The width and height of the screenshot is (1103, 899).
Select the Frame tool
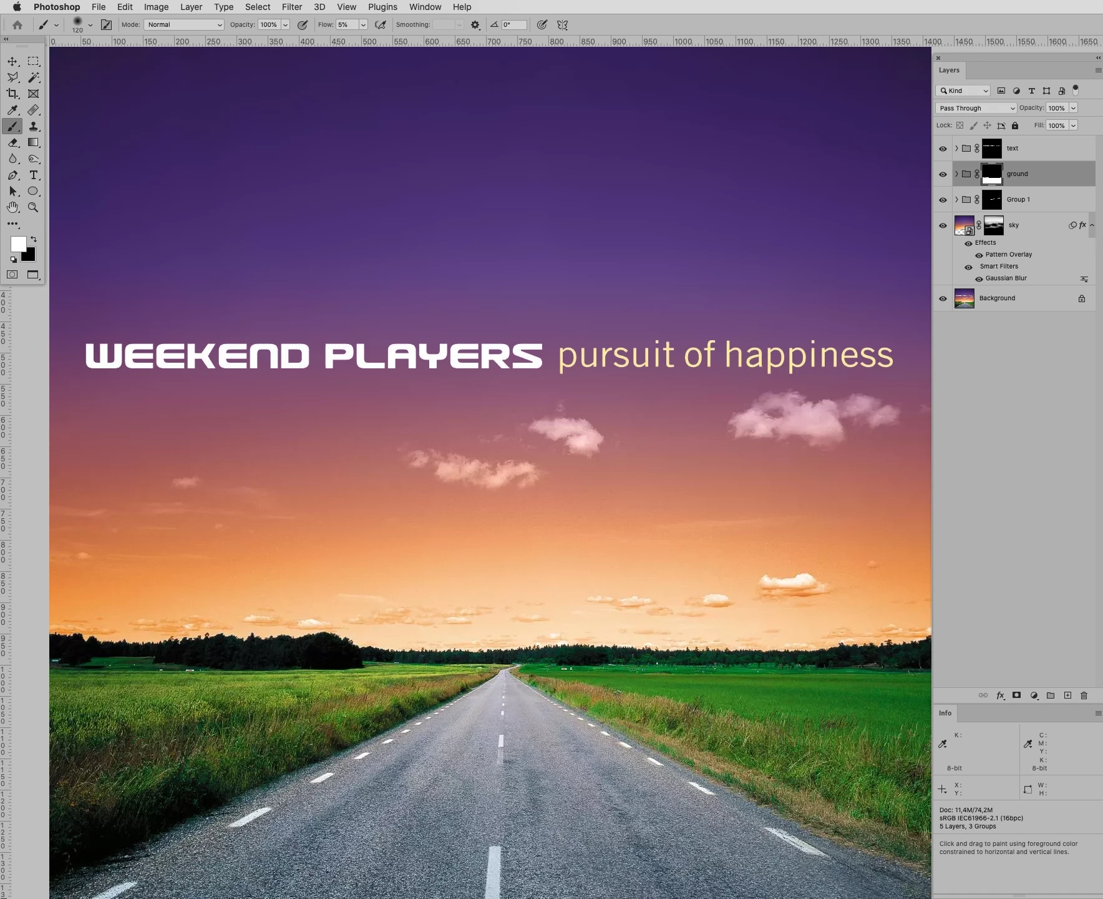(x=34, y=94)
